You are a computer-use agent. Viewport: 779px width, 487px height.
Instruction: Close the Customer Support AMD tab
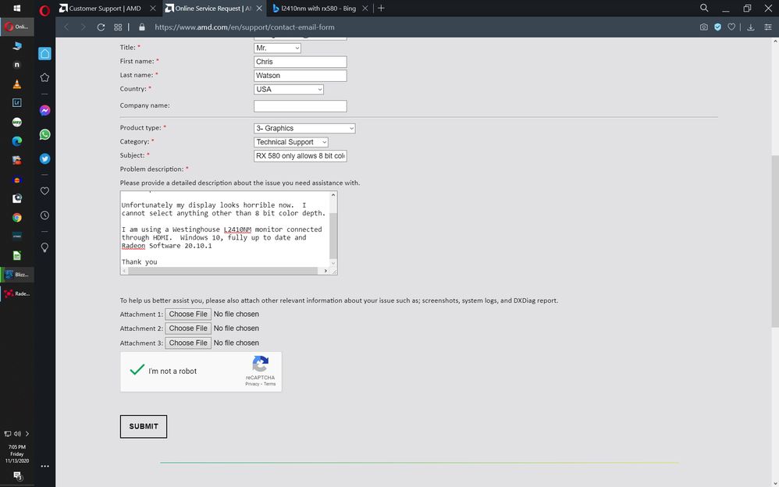(153, 9)
